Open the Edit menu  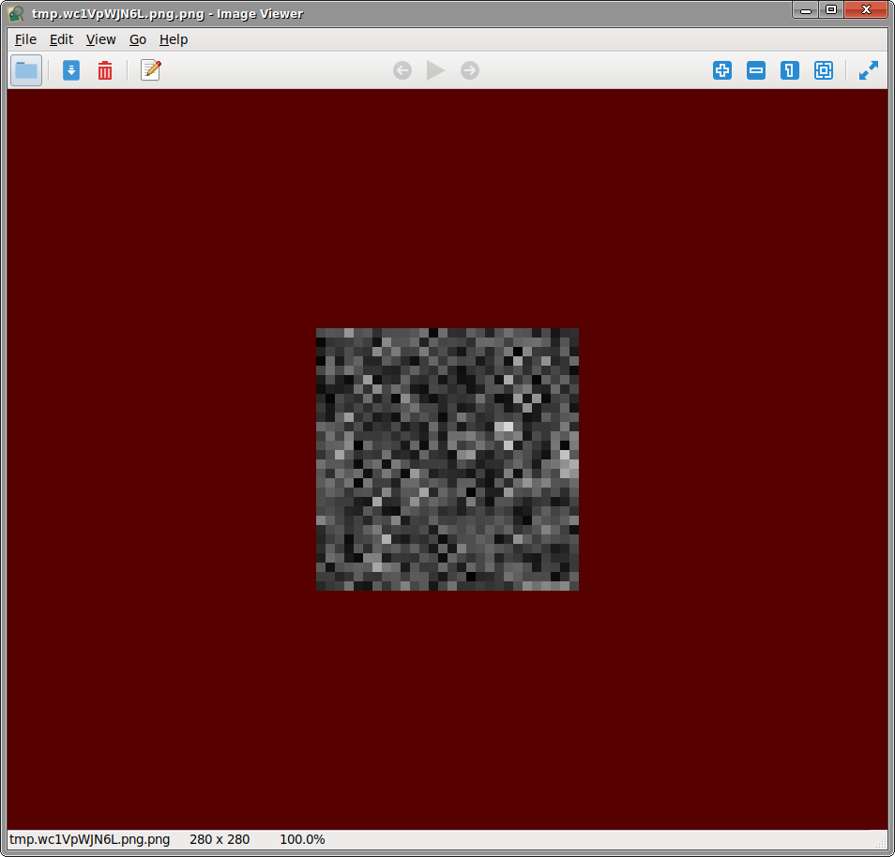pos(61,39)
